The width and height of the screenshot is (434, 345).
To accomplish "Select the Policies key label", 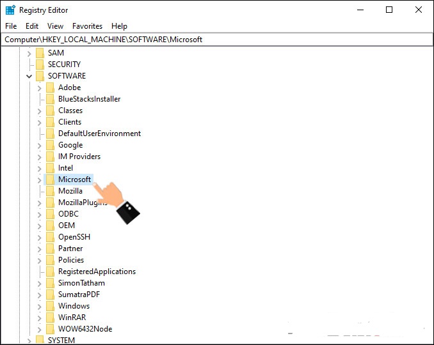I will [71, 260].
